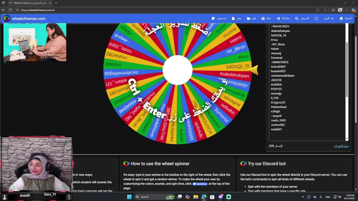Screen dimensions: 358x201
Task: Refresh the page in the browser
Action: tap(10, 10)
